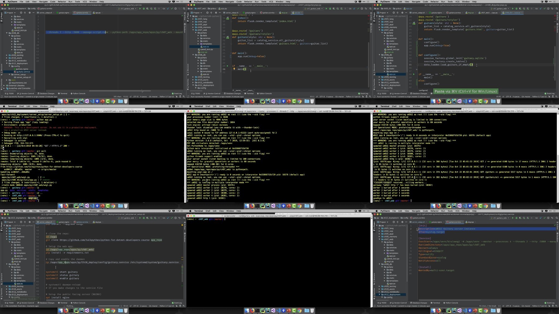Viewport: 559px width, 314px height.
Task: Click green run gutter arrow beside __name__ line, ch08_db window
Action: pyautogui.click(x=414, y=74)
